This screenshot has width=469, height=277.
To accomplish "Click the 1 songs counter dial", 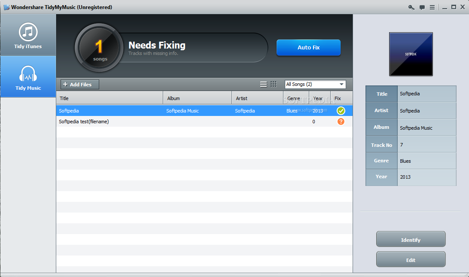I will point(99,48).
